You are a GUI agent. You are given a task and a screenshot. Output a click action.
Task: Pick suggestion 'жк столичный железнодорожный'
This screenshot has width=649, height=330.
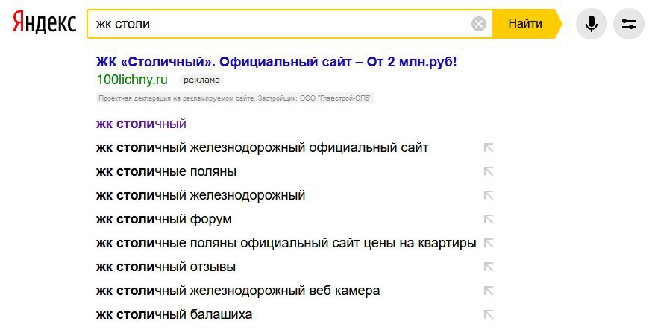[x=201, y=195]
